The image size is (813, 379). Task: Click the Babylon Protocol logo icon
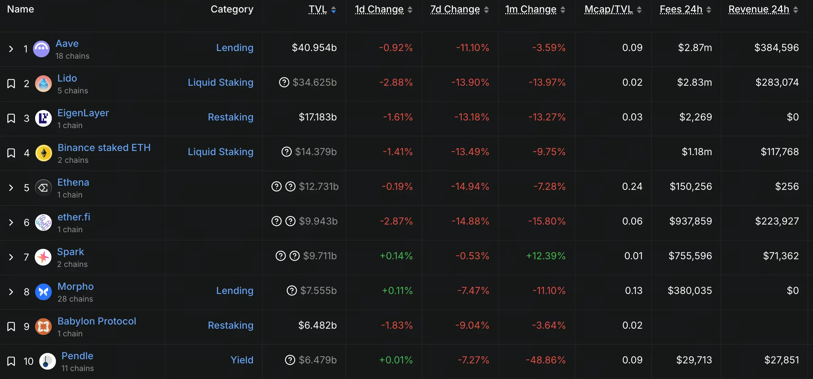[43, 327]
